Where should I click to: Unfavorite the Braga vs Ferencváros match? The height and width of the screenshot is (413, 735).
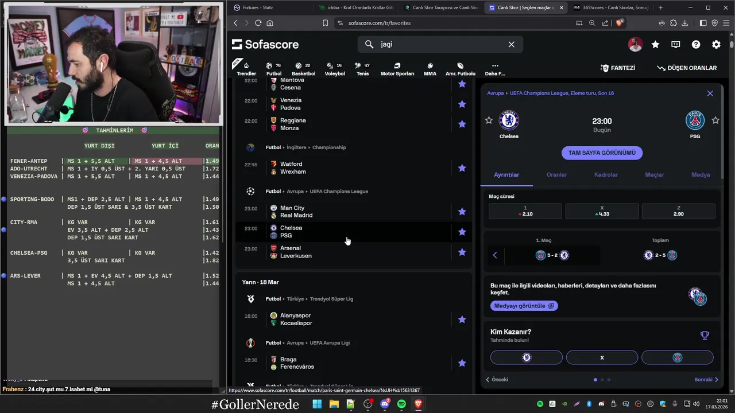pyautogui.click(x=462, y=363)
